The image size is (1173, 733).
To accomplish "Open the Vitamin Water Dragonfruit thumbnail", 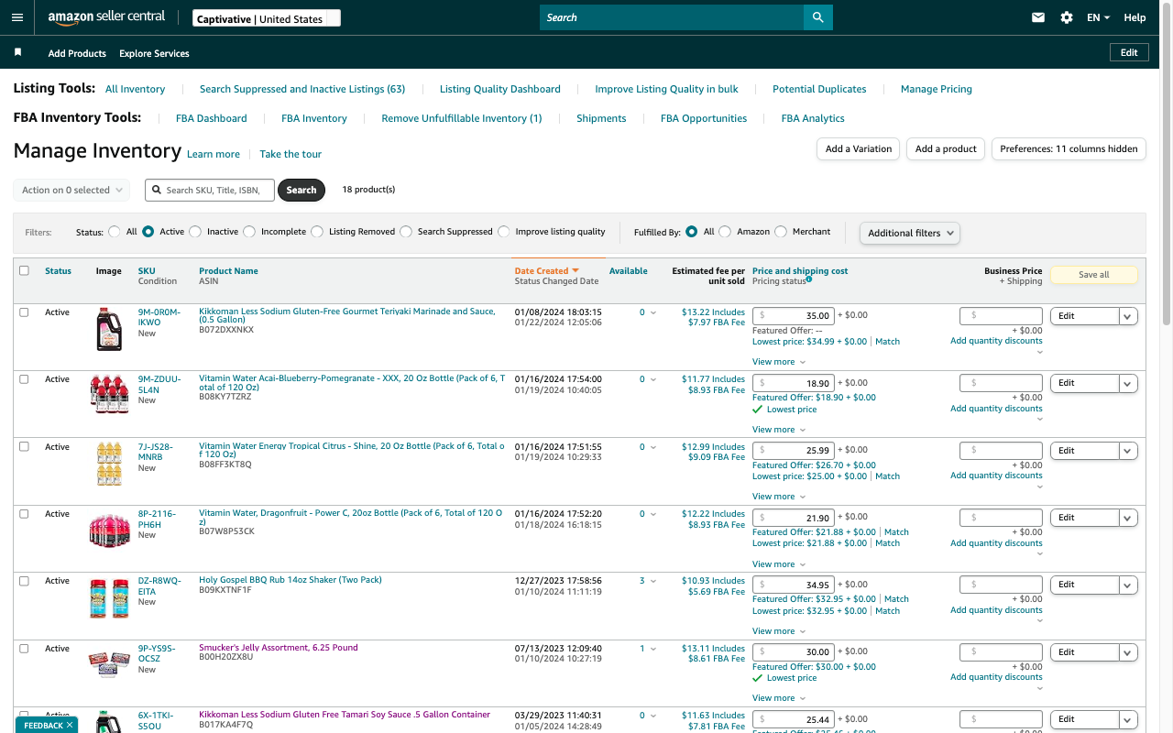I will [109, 531].
